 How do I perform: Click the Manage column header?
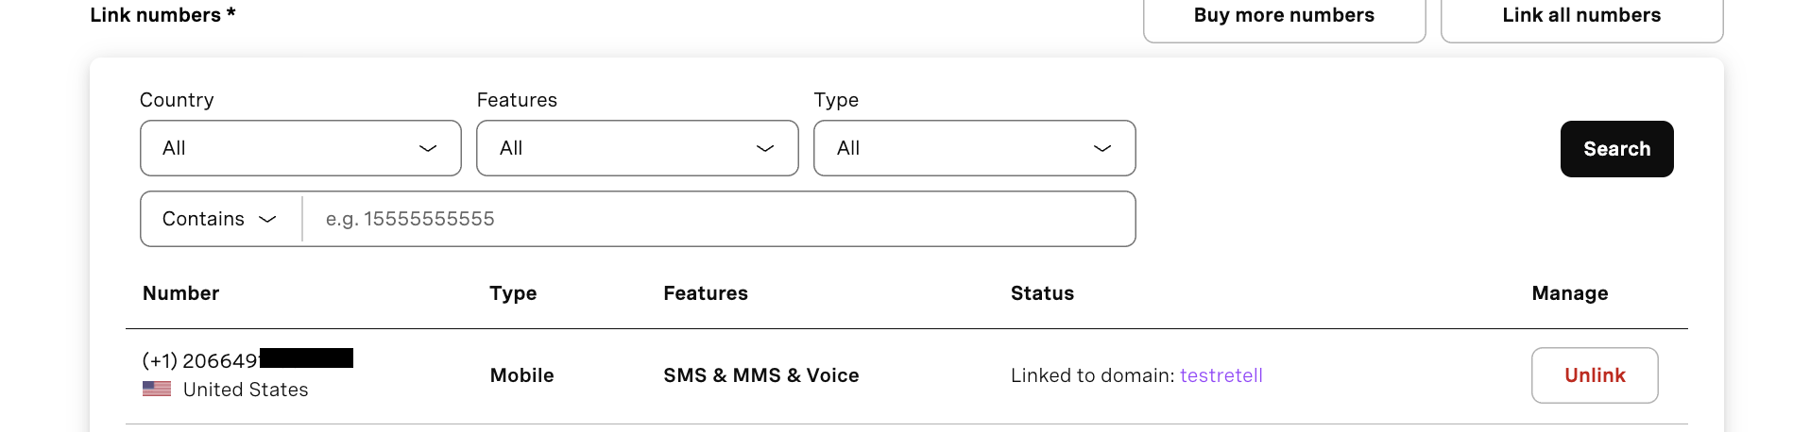[1570, 293]
